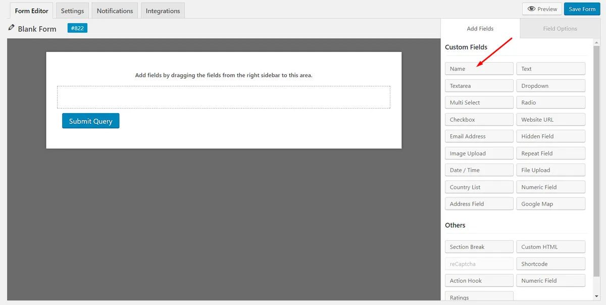Add a Website URL field
Image resolution: width=606 pixels, height=305 pixels.
(550, 120)
